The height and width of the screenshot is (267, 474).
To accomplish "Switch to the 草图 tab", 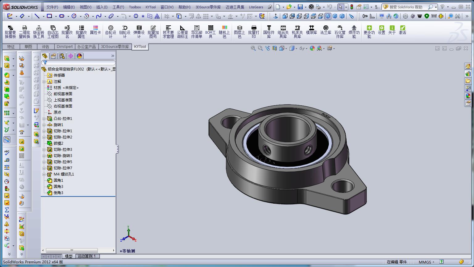I will 28,47.
